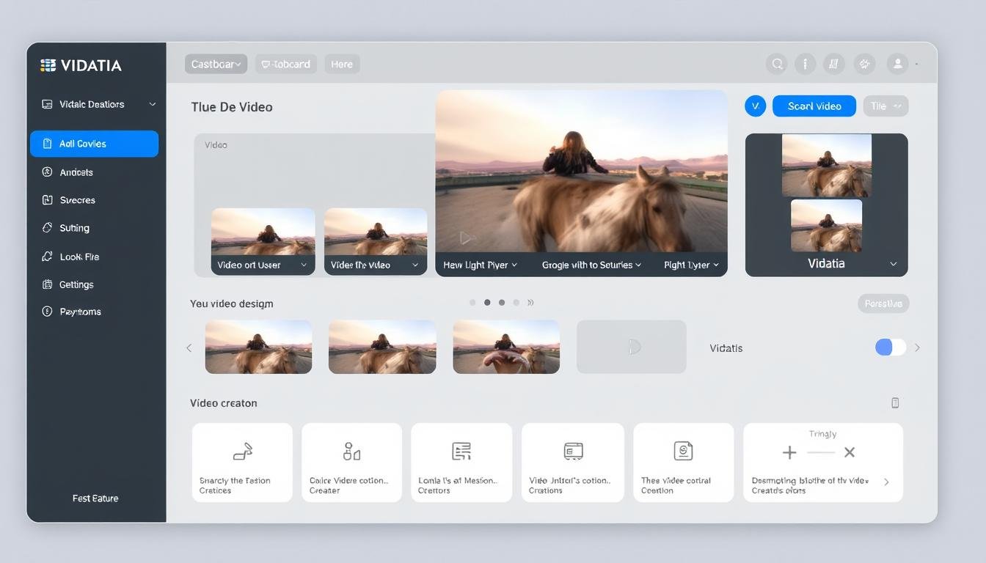This screenshot has width=986, height=563.
Task: Open the Gettings sidebar item
Action: coord(76,284)
